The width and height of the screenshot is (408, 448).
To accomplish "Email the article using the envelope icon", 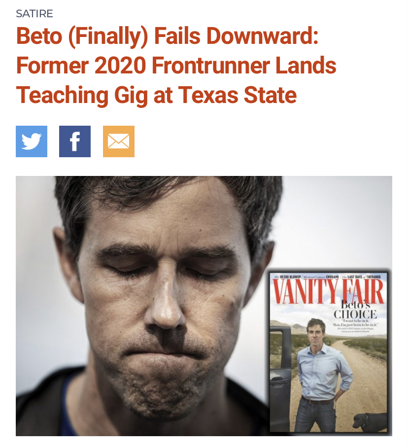I will pyautogui.click(x=119, y=141).
